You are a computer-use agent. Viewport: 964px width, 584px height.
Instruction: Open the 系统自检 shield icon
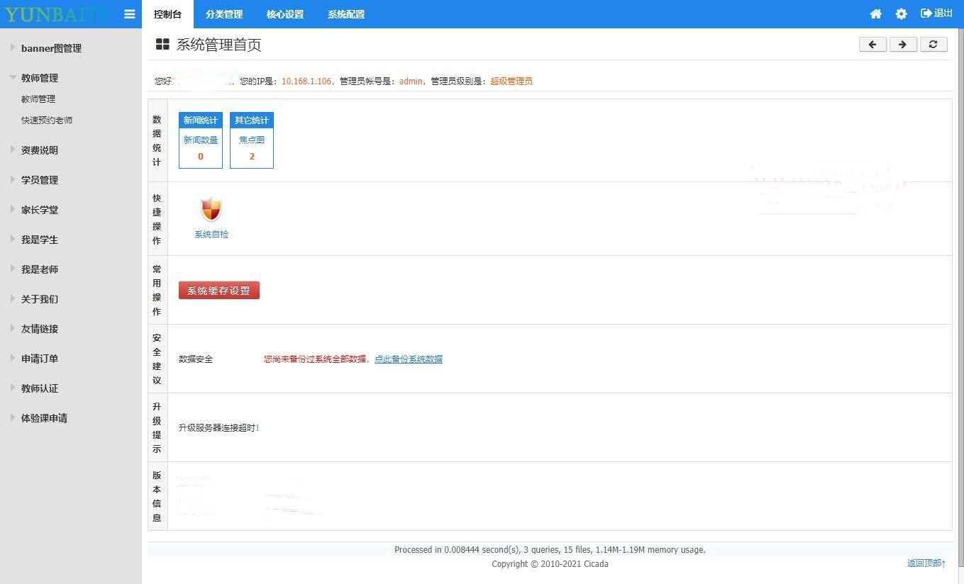(211, 210)
